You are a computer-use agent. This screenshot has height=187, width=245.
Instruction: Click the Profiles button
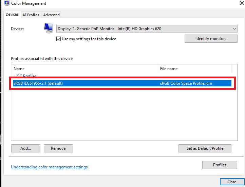[x=220, y=165]
